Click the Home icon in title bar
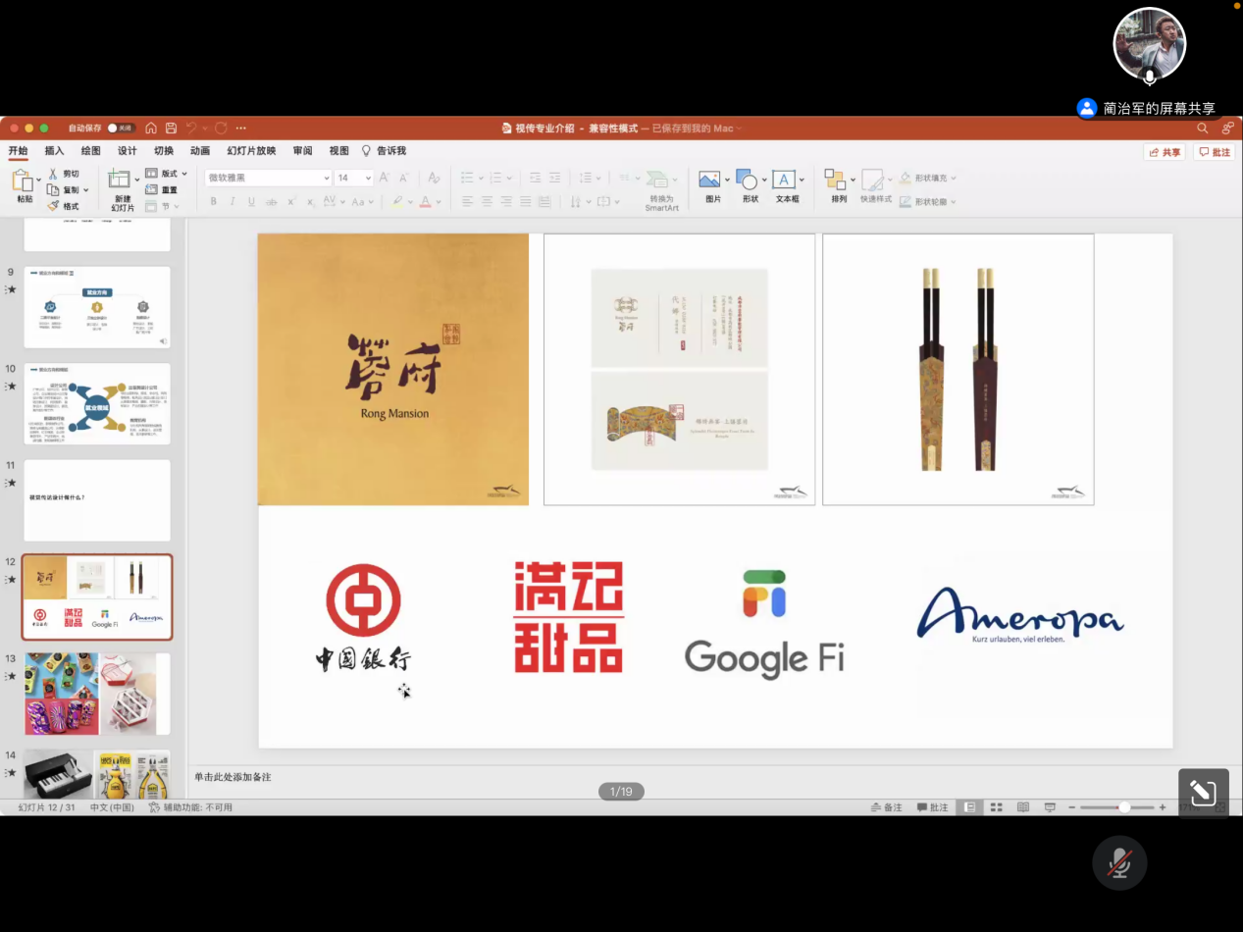The height and width of the screenshot is (932, 1243). coord(151,129)
